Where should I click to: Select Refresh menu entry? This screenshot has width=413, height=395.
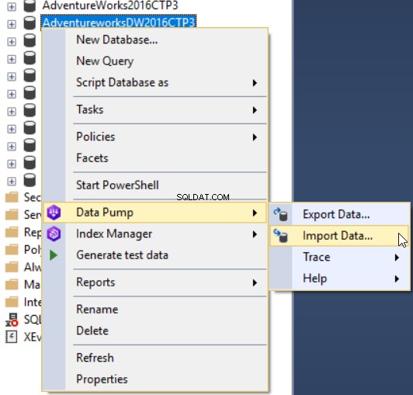point(155,358)
